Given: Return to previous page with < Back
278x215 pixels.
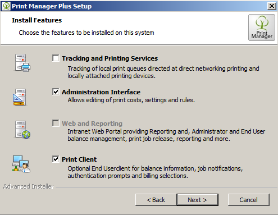Looking at the screenshot, I should pyautogui.click(x=156, y=200).
